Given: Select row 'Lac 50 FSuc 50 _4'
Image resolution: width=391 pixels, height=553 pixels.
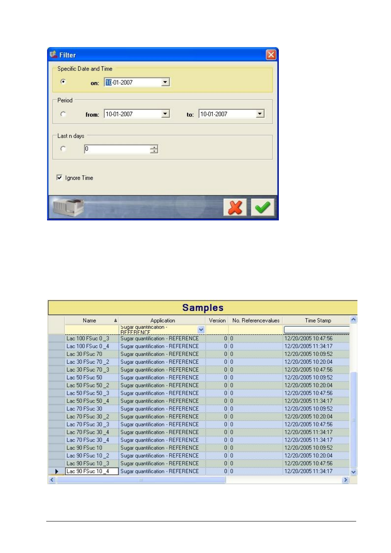Looking at the screenshot, I should click(x=199, y=401).
